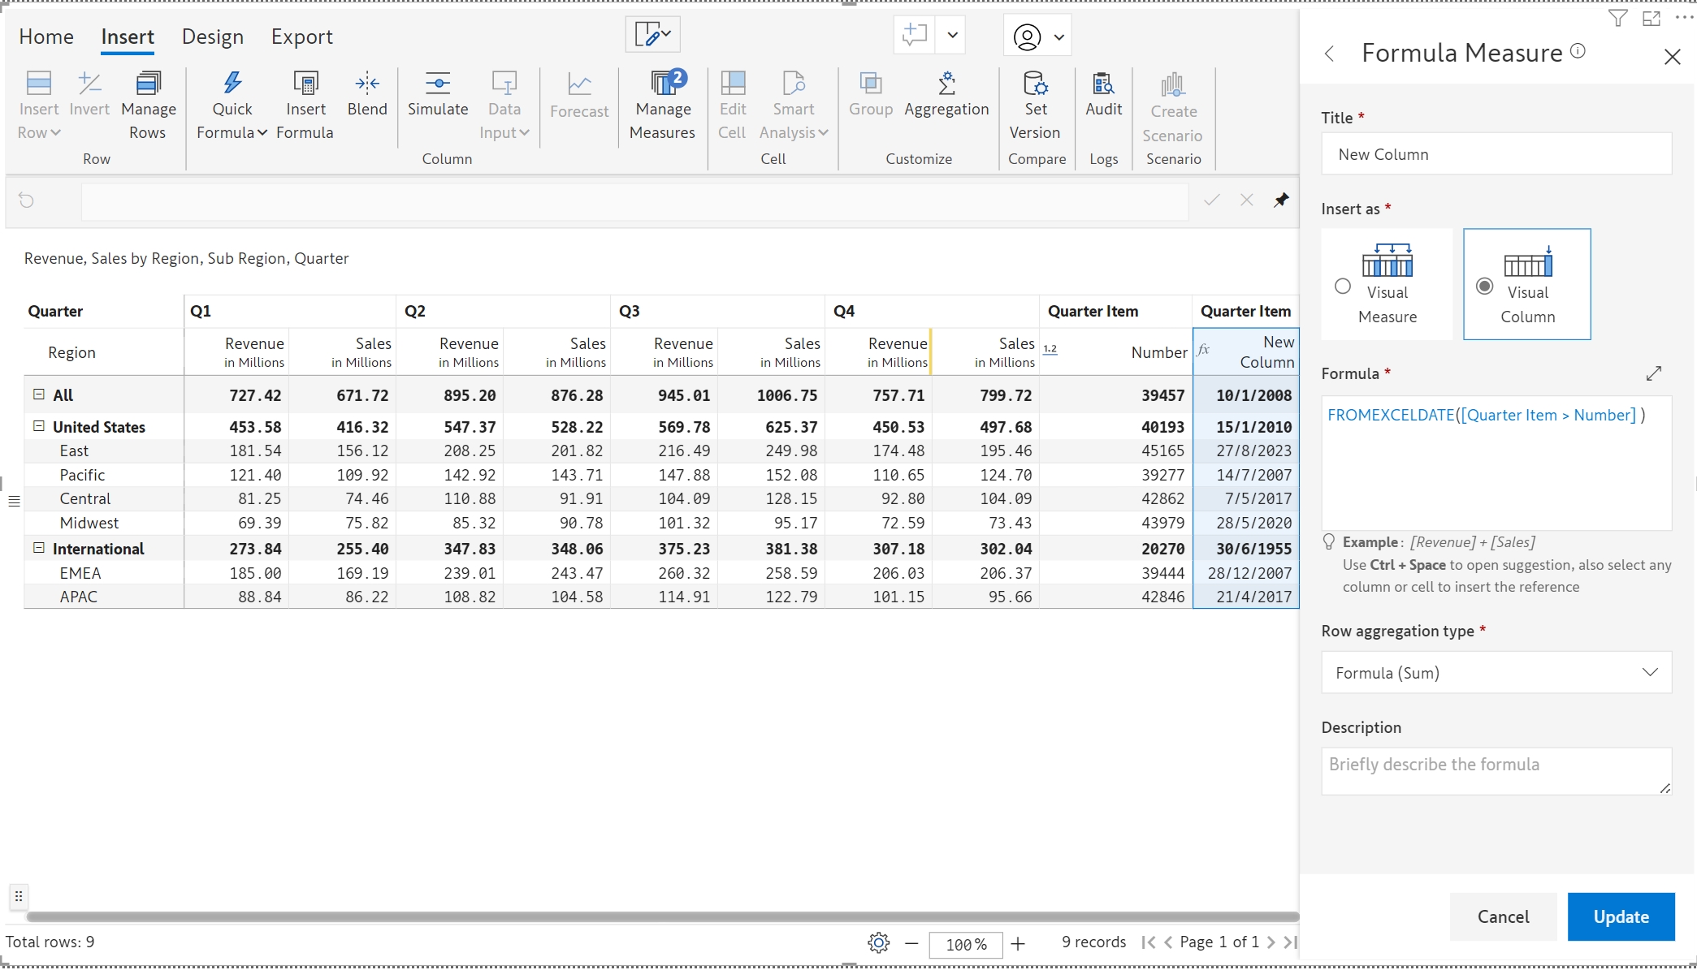Open the Export tab
The image size is (1697, 970).
(301, 37)
